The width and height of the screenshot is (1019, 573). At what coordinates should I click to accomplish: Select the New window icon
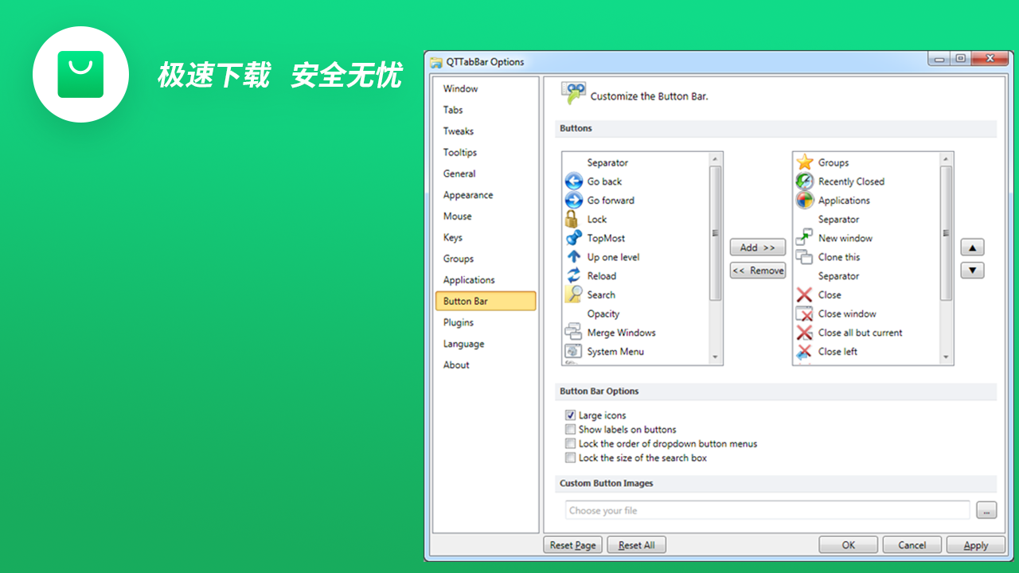805,238
